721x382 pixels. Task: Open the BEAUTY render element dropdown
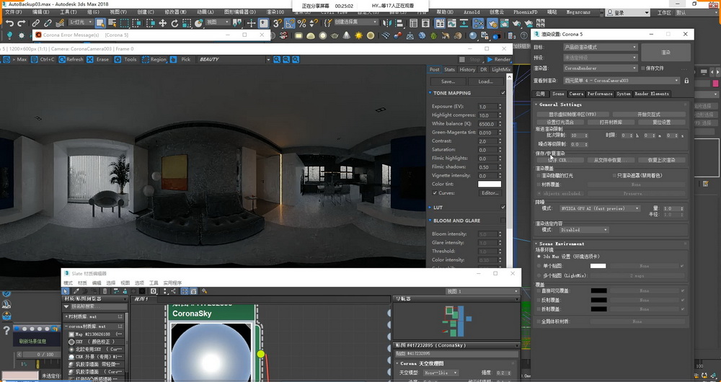coord(229,60)
